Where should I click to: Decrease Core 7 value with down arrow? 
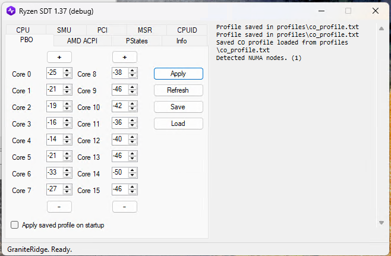point(67,192)
